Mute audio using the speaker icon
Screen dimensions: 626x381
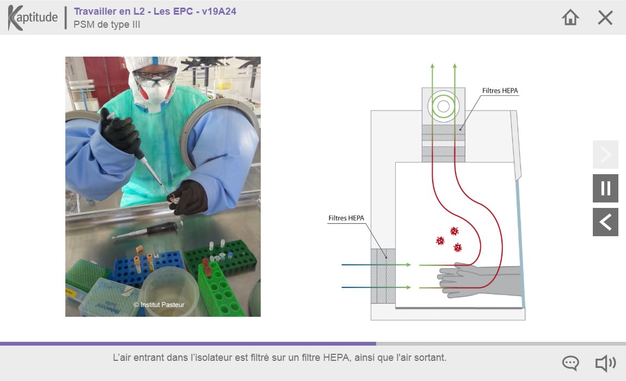click(x=605, y=363)
